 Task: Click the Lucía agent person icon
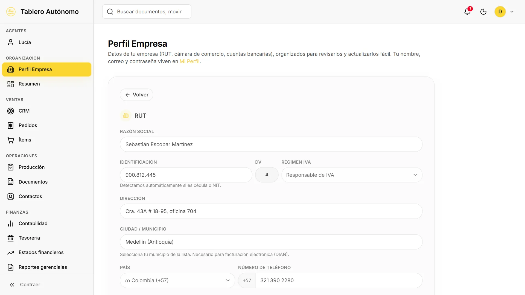click(x=11, y=42)
